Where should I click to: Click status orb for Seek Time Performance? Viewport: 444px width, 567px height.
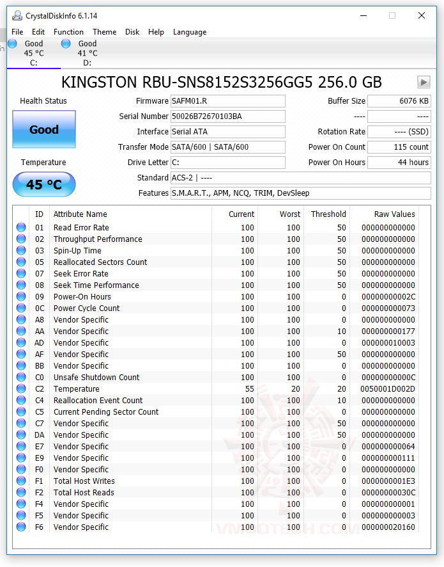[21, 285]
